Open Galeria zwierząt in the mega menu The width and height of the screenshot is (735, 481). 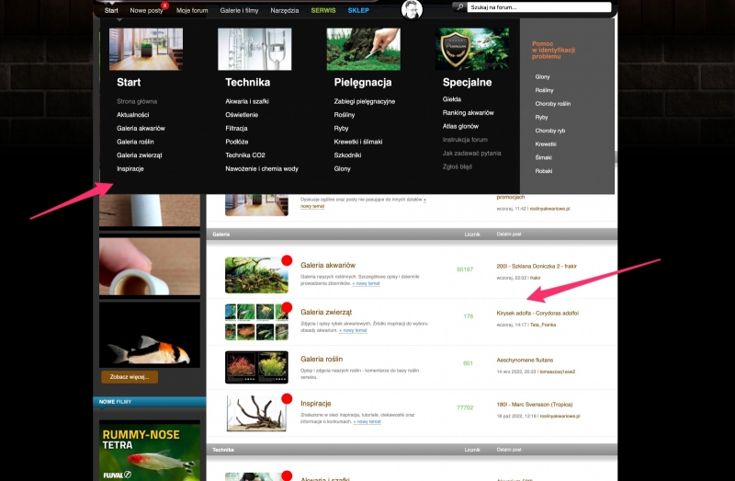140,155
